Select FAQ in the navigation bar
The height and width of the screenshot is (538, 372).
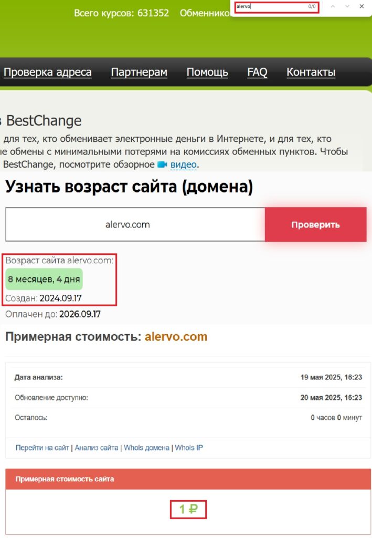[x=257, y=73]
